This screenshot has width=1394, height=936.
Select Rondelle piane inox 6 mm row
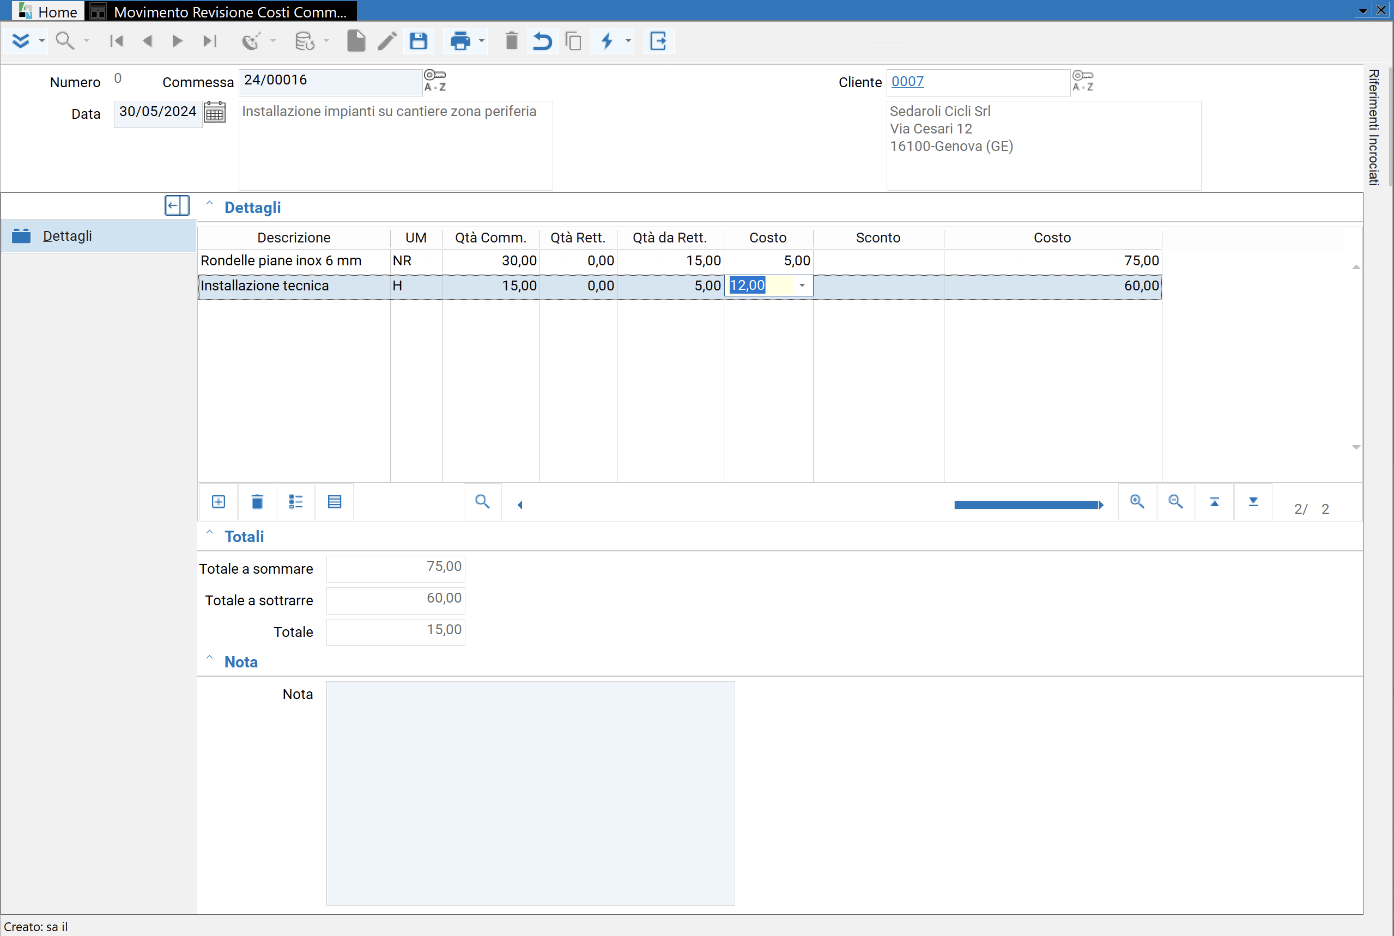point(680,261)
